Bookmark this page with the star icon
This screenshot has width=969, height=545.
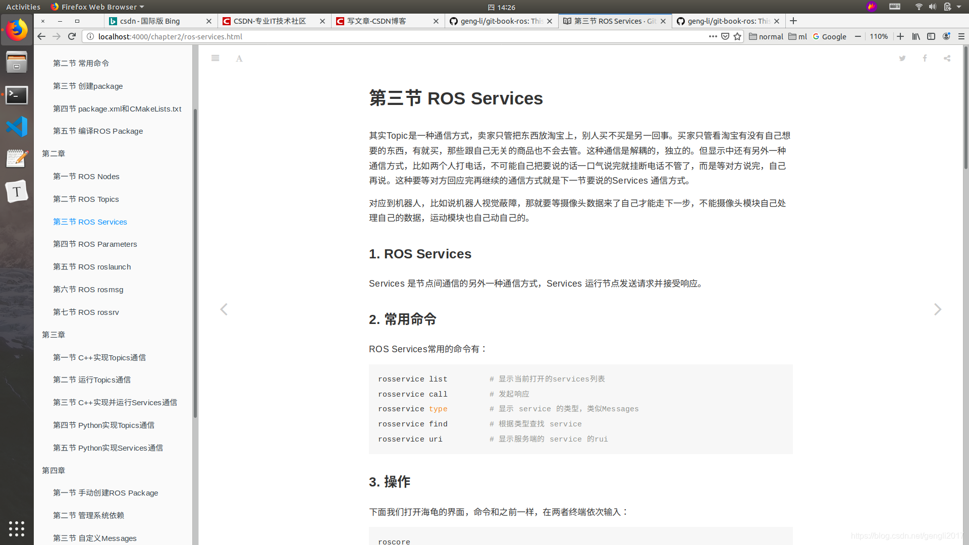point(737,36)
